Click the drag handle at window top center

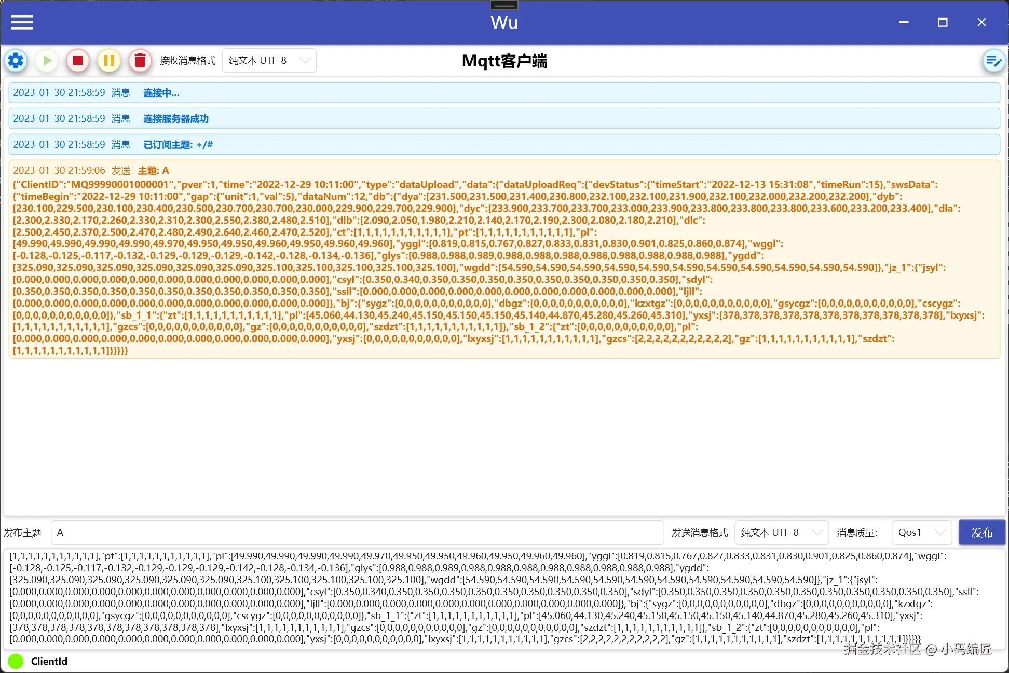pyautogui.click(x=504, y=5)
